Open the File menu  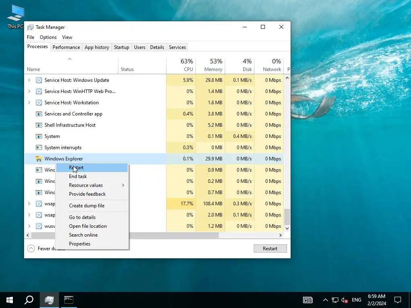pyautogui.click(x=31, y=37)
